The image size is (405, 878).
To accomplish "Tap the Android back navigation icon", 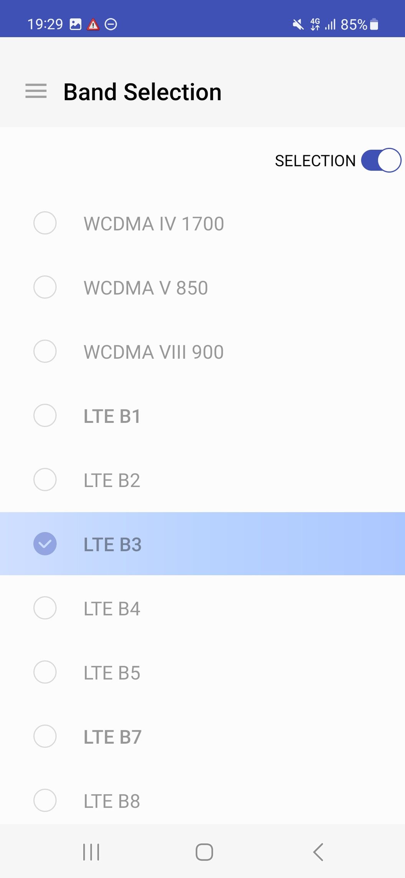I will 318,852.
